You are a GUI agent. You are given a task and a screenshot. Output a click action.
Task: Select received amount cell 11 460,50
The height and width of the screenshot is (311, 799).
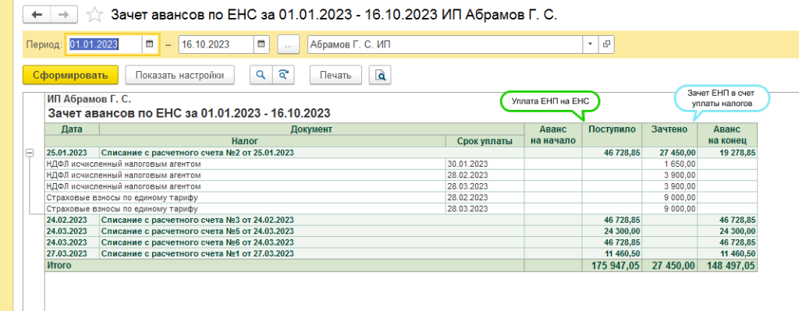(612, 253)
